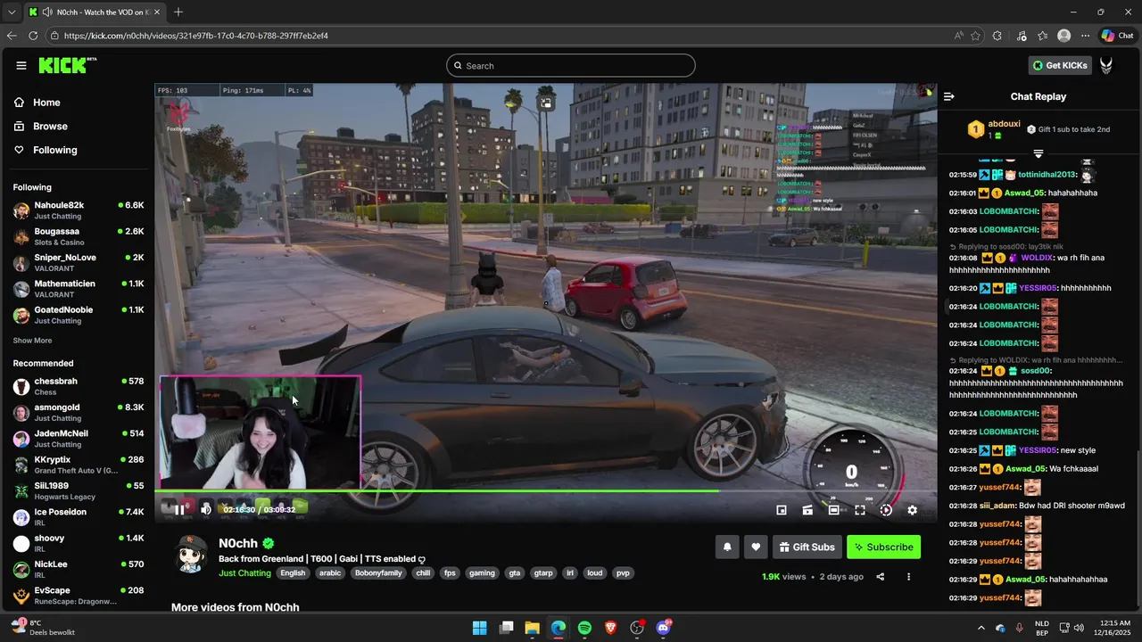Open recommended channel KKryptix

pos(79,465)
